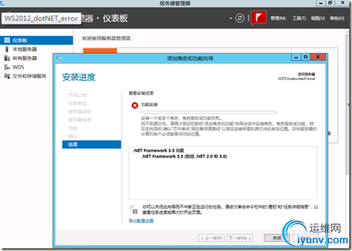Click the 下一步(N) button
This screenshot has height=251, width=352.
pos(240,238)
